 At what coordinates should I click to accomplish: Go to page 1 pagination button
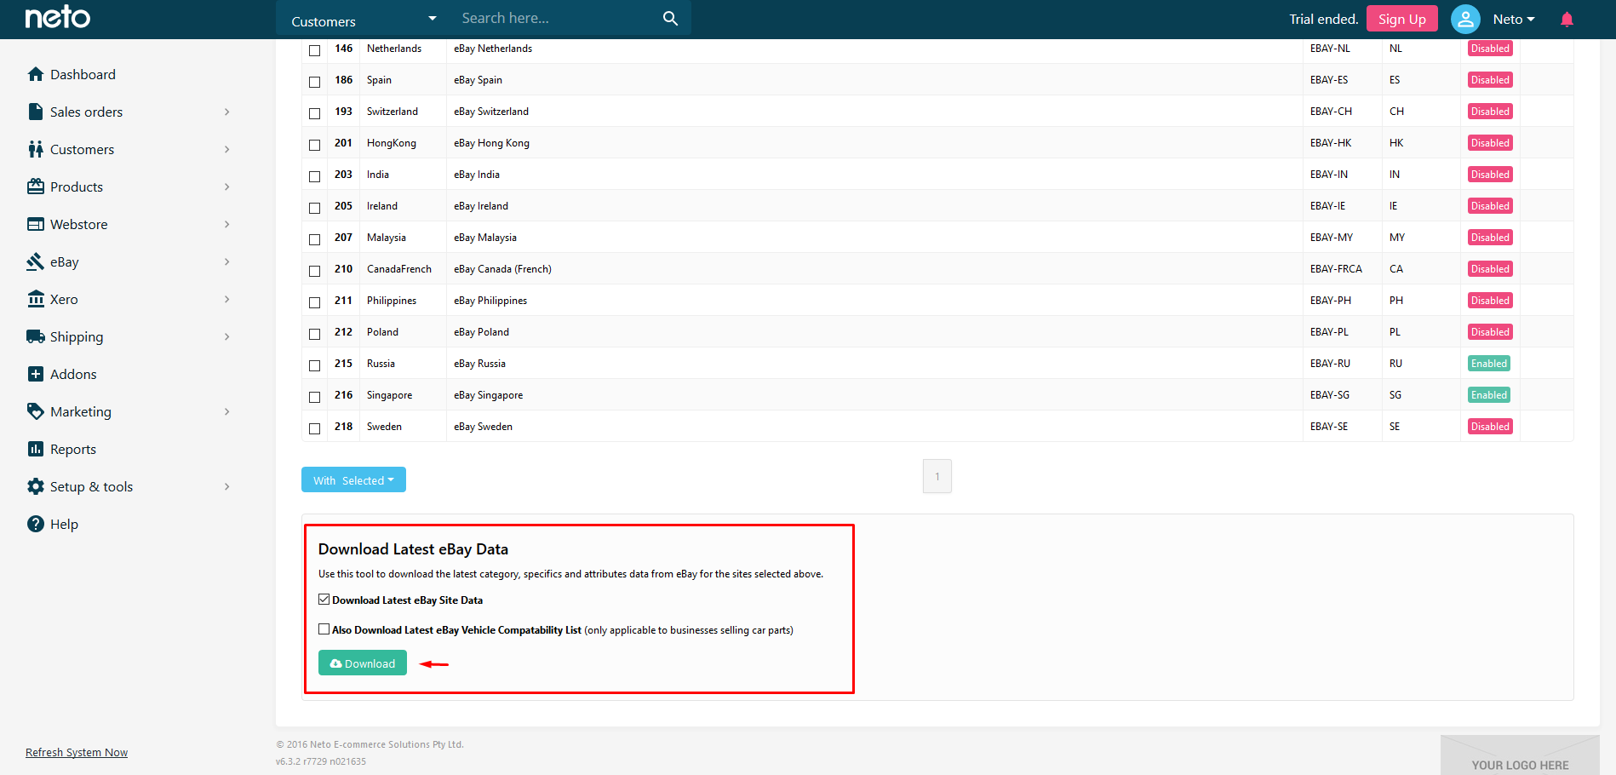coord(937,476)
